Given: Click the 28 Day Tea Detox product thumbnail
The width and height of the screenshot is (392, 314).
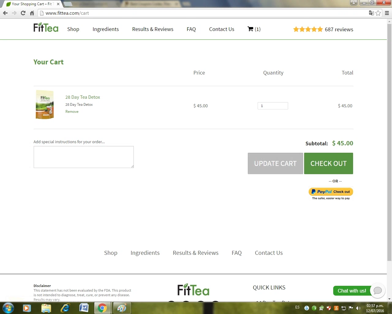Looking at the screenshot, I should tap(45, 105).
